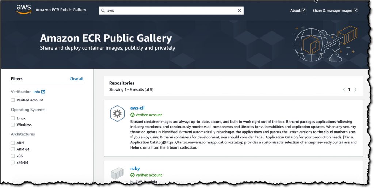The width and height of the screenshot is (374, 188).
Task: Click 'Showing 1 - 9 results (of 9)' text
Action: pyautogui.click(x=131, y=89)
